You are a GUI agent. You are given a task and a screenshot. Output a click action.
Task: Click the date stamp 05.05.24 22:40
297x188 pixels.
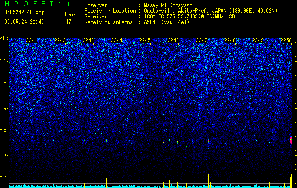(x=24, y=22)
